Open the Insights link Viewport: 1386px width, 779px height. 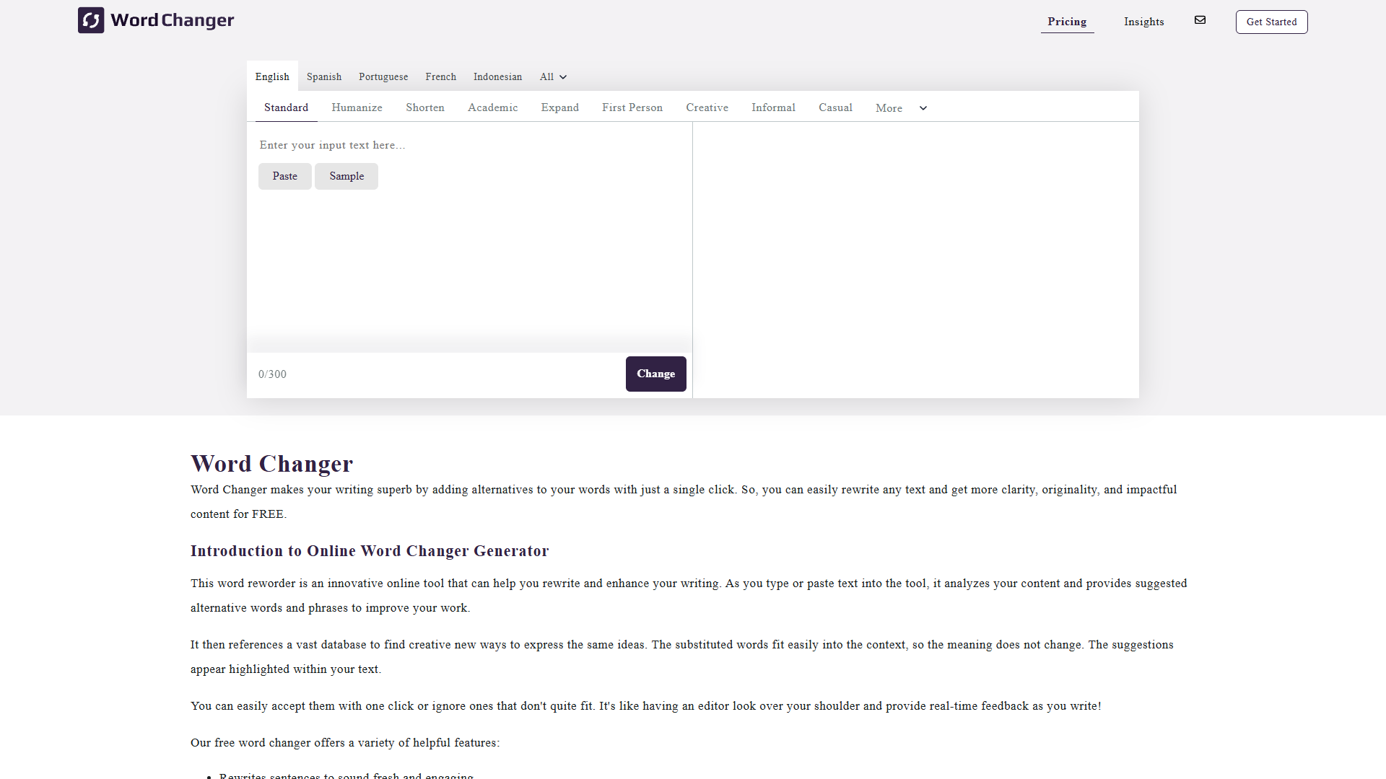tap(1143, 22)
